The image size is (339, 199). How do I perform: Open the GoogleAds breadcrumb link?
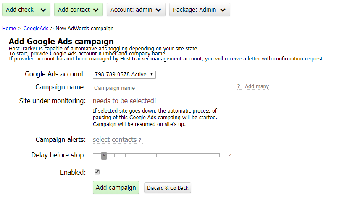coord(36,29)
